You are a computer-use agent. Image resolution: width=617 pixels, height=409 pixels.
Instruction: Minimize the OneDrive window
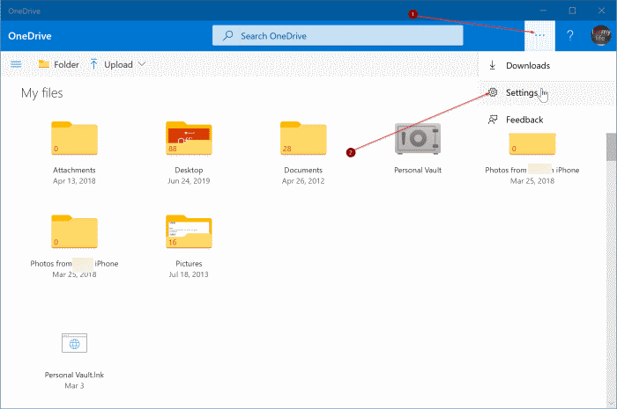[544, 11]
